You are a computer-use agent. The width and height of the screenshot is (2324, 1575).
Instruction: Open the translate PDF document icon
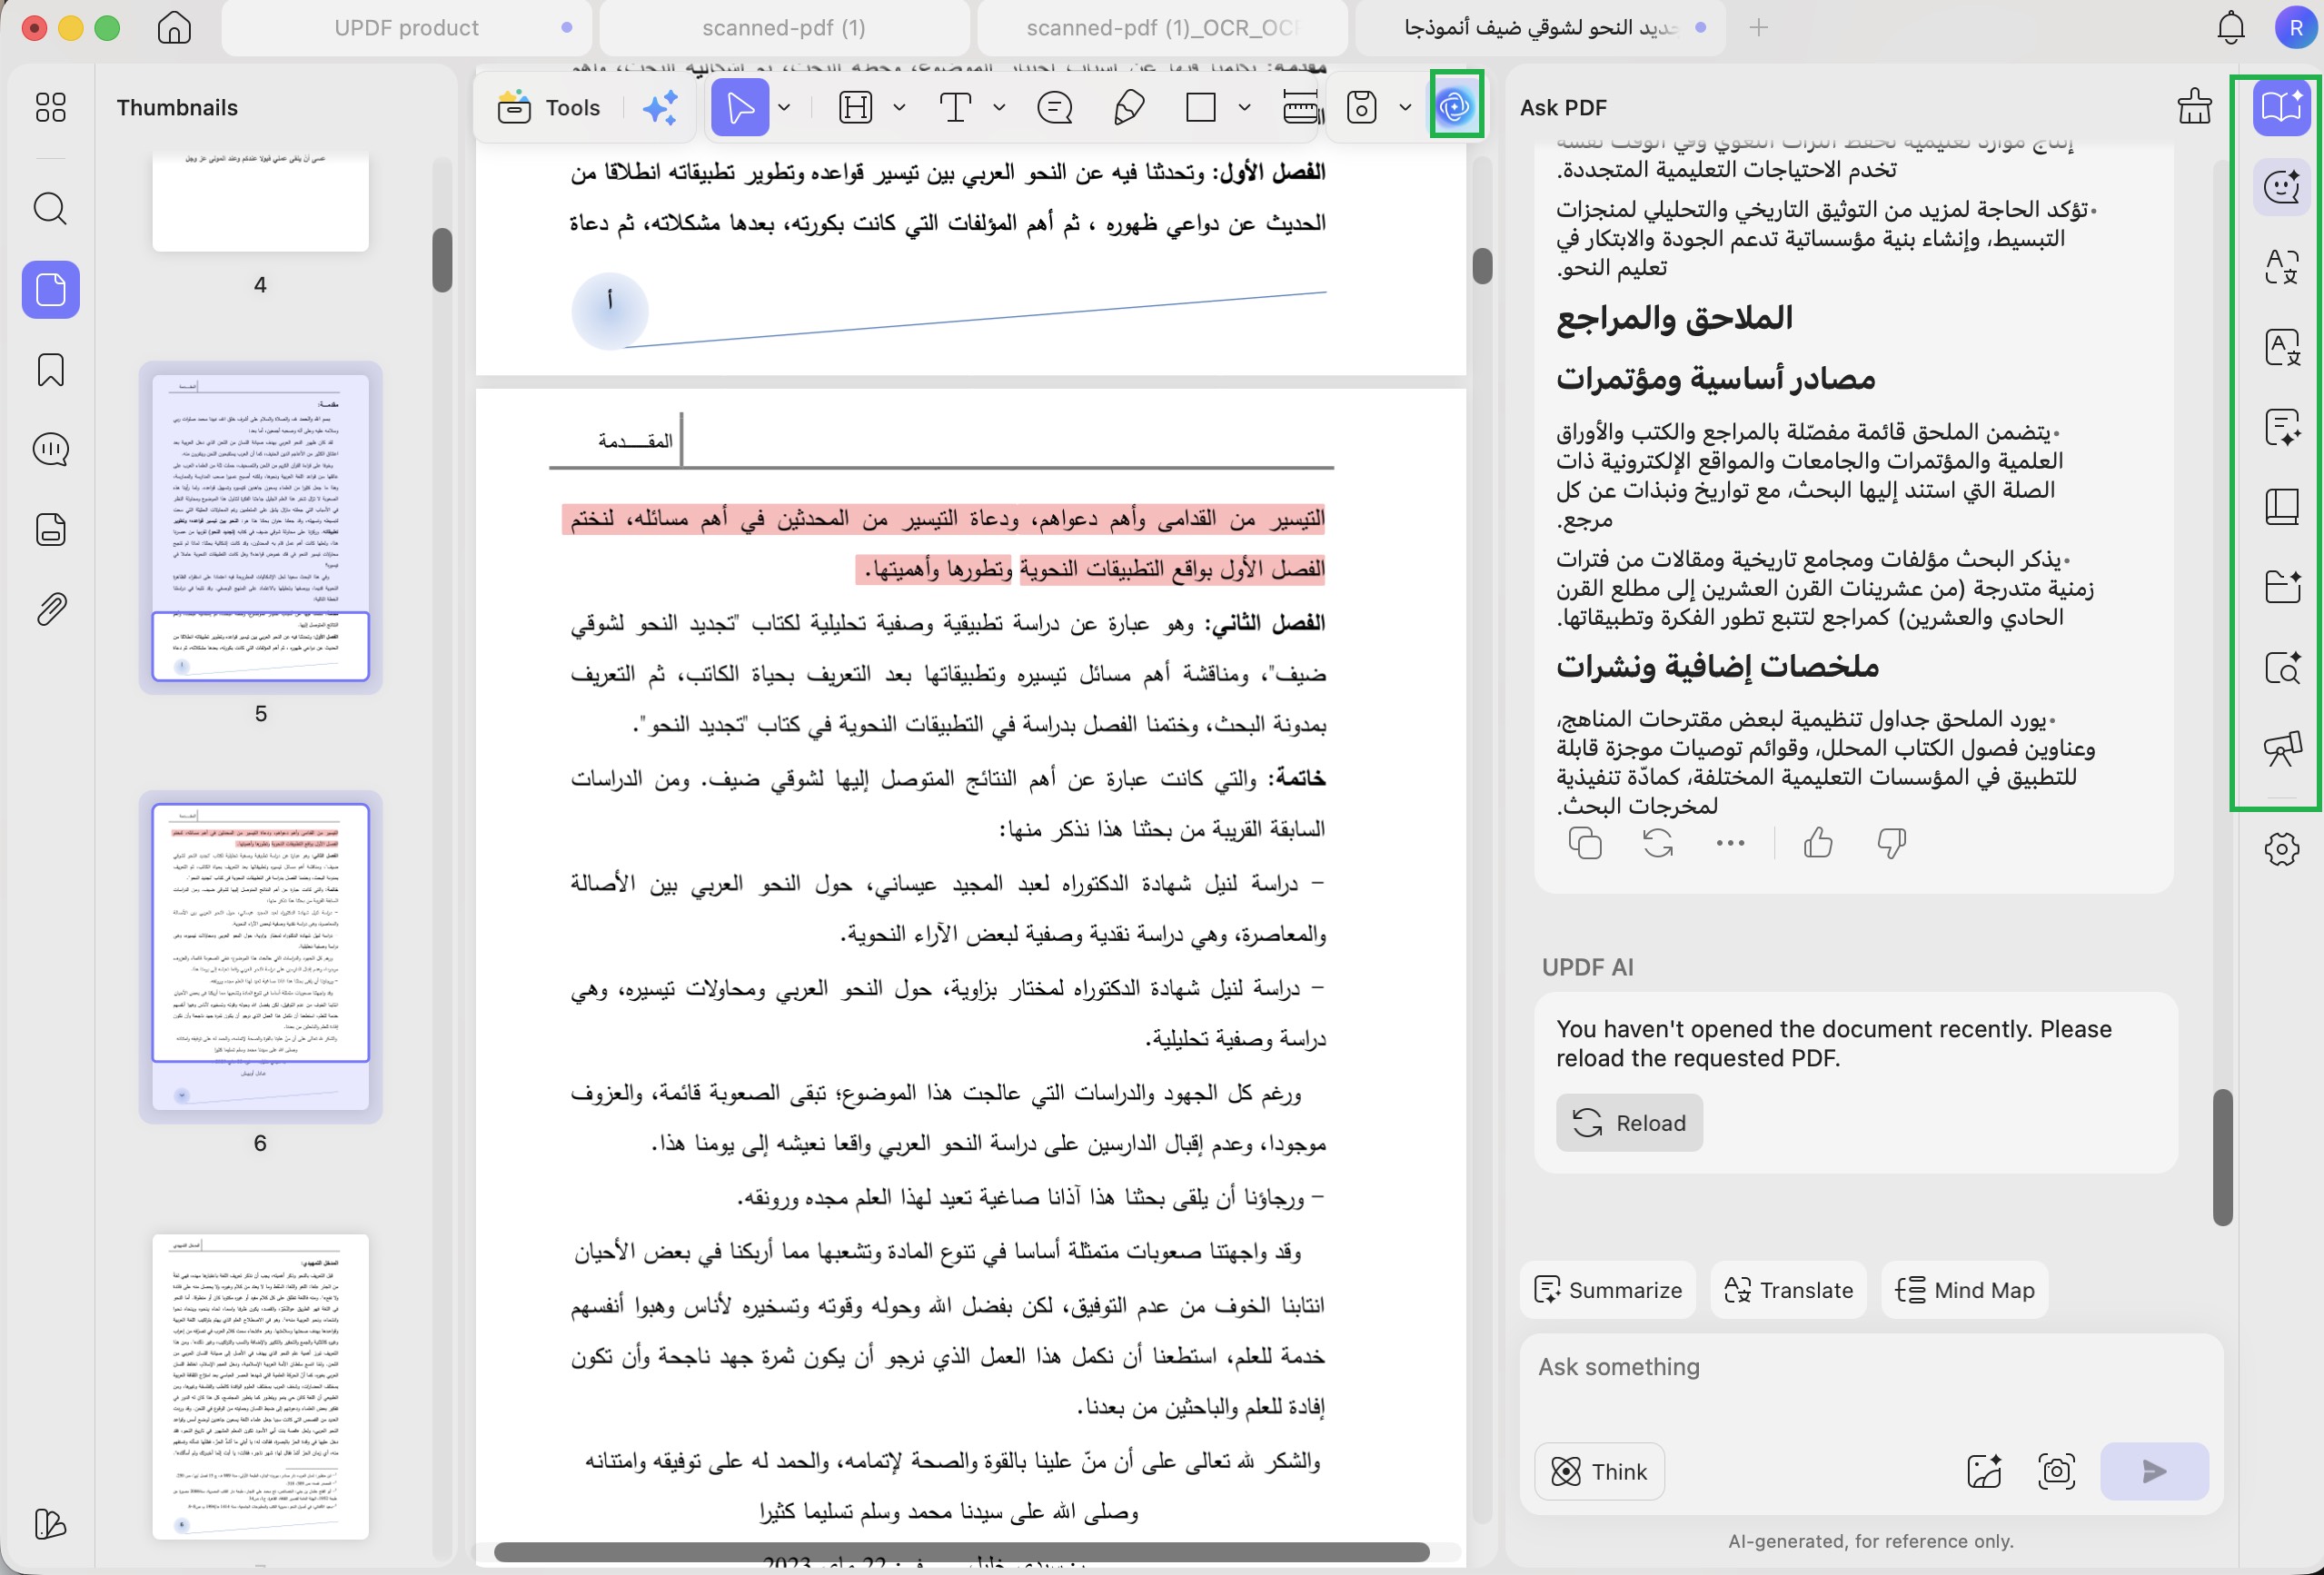point(2282,347)
